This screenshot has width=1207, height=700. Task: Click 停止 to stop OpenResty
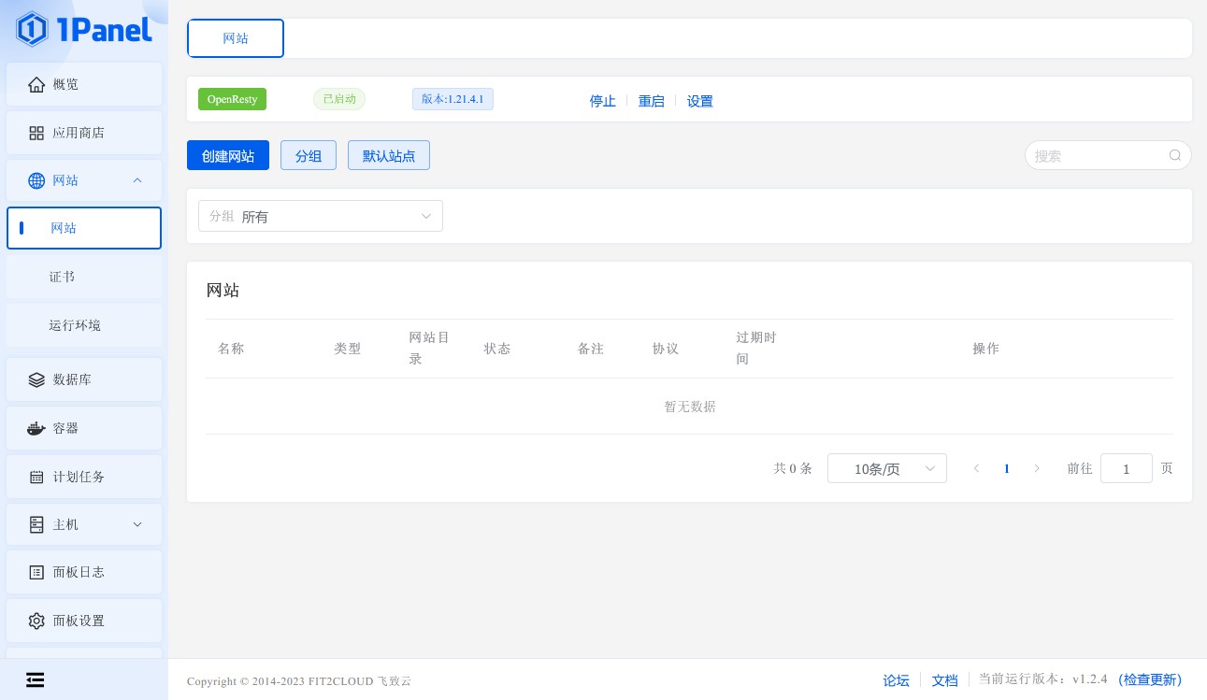click(603, 101)
